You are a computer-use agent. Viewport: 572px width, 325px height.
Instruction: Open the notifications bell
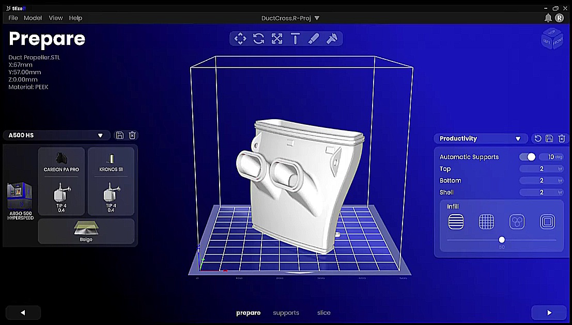548,18
